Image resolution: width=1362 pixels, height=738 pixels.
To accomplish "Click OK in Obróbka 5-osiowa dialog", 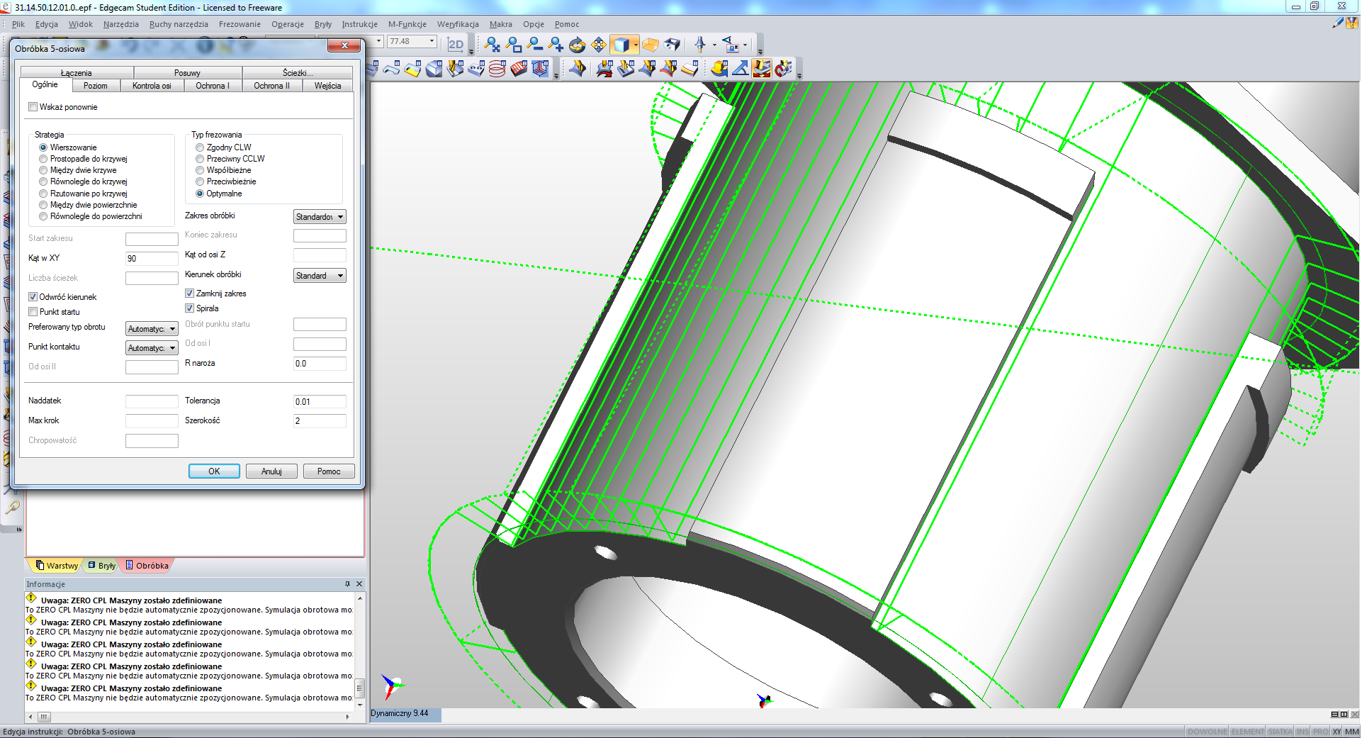I will 214,471.
